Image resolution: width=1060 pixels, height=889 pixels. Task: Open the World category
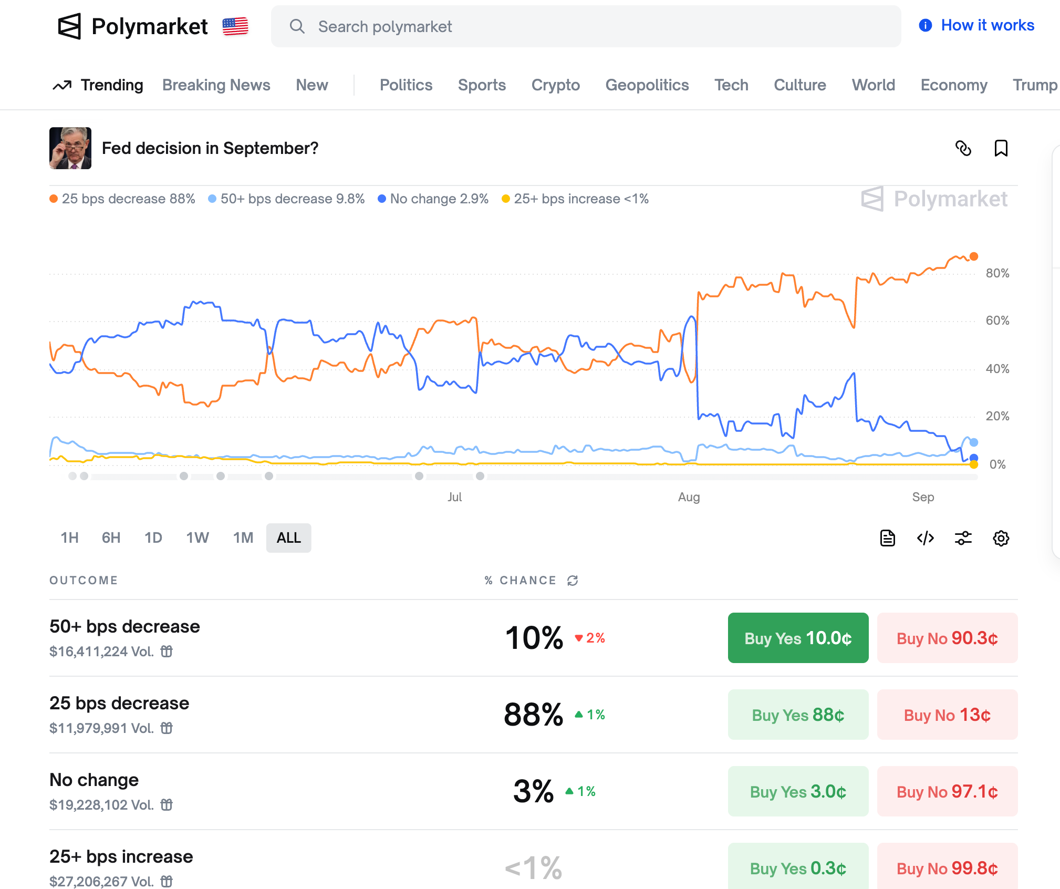coord(874,85)
